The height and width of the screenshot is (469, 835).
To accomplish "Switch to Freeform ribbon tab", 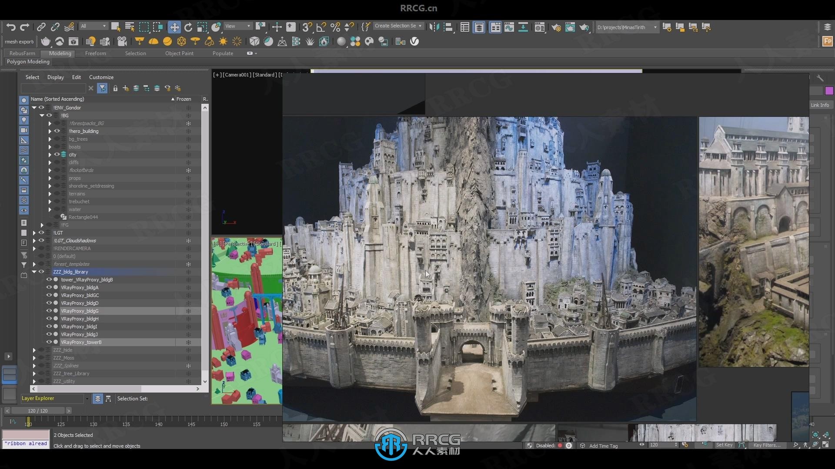I will (95, 53).
